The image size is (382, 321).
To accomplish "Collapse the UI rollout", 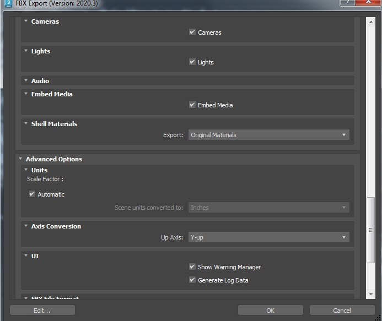I will tap(26, 255).
